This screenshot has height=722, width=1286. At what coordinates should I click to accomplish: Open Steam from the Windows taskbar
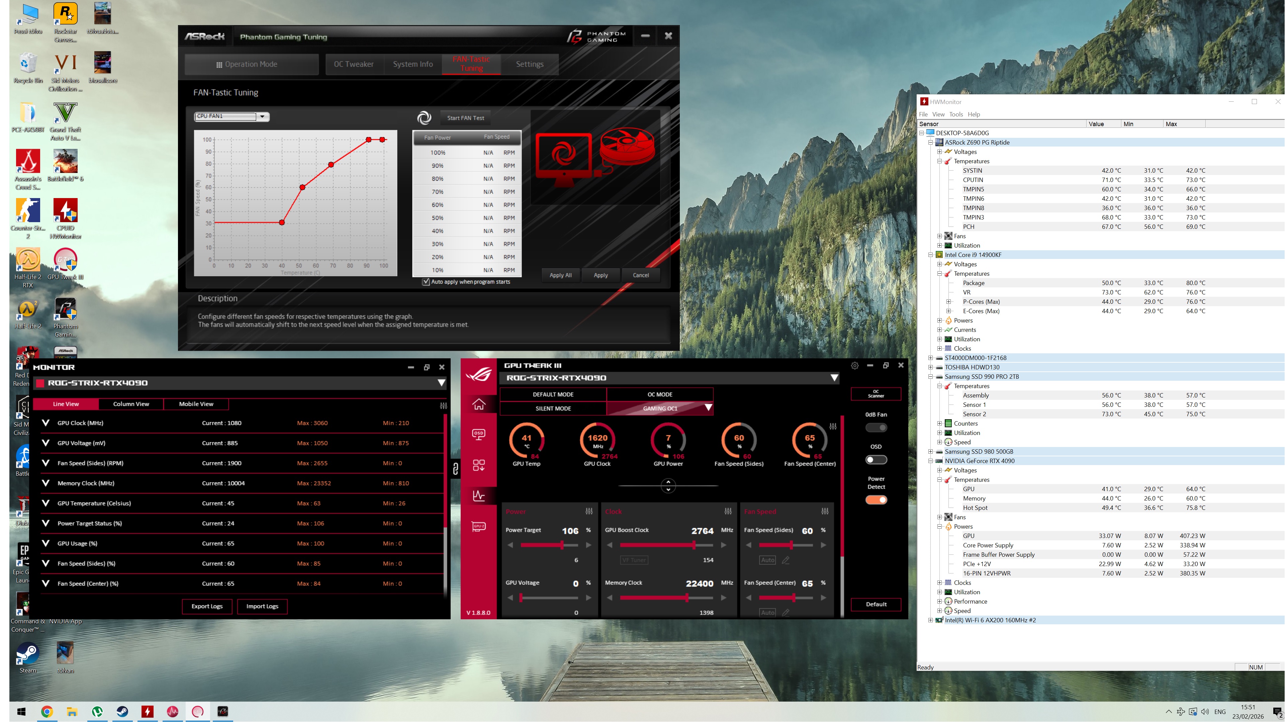tap(122, 712)
